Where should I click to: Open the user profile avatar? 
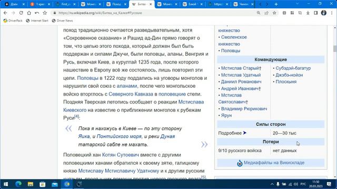pos(324,13)
